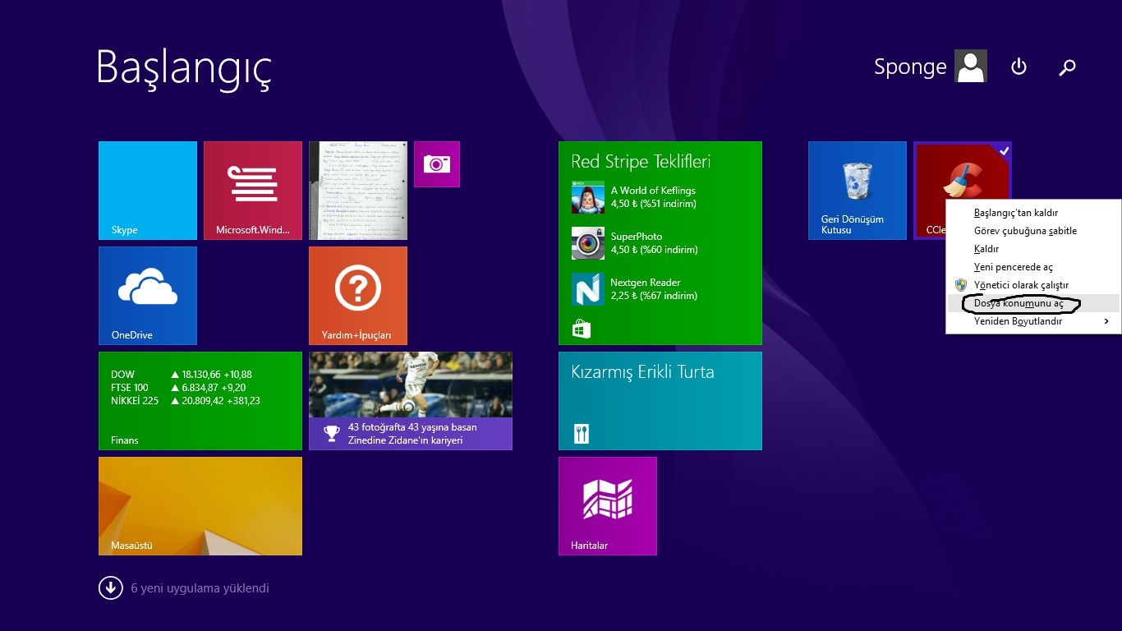The image size is (1122, 631).
Task: Expand the Yeniden Boyutlandır submenu arrow
Action: point(1106,321)
